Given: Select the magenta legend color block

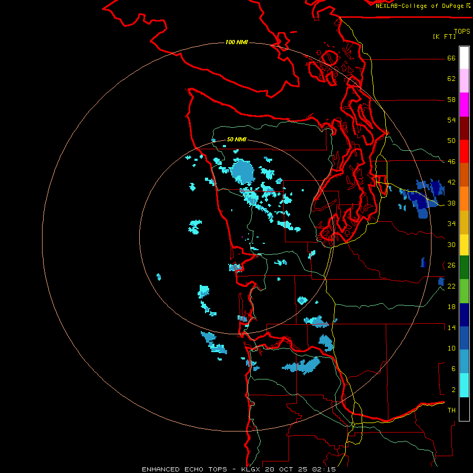Looking at the screenshot, I should point(464,105).
